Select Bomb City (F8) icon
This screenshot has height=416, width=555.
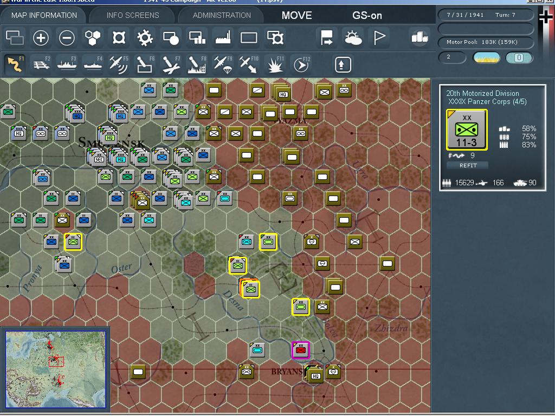(197, 64)
